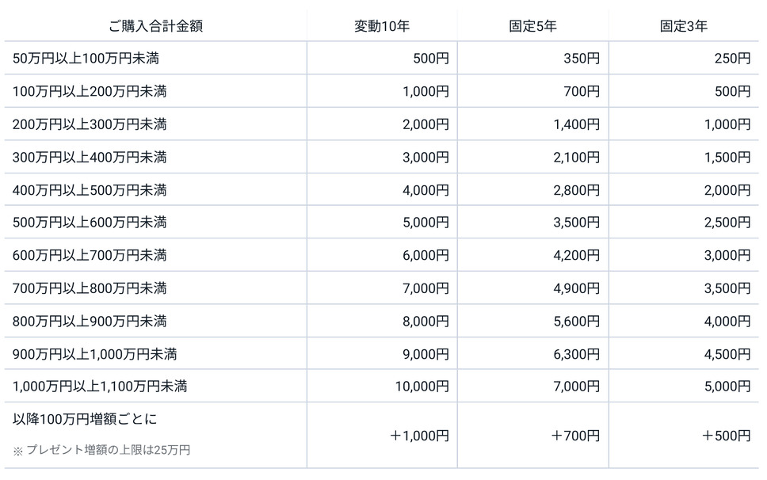Viewport: 767px width, 480px height.
Task: Select the 固定3年 column header
Action: click(x=684, y=25)
